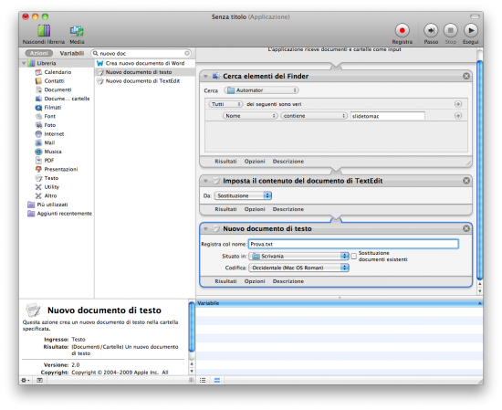This screenshot has width=502, height=410.
Task: Show Risultati for Imposta il contenuto action
Action: point(225,209)
